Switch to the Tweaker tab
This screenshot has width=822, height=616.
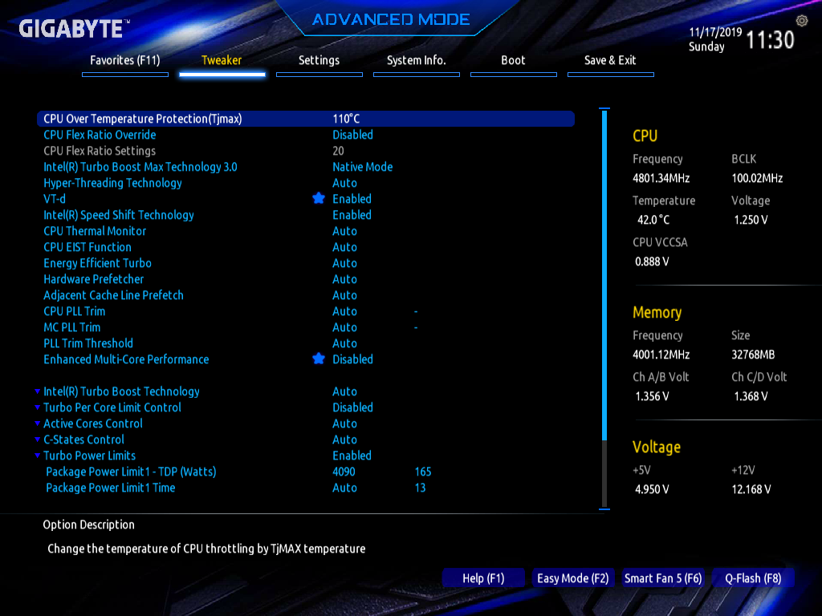pyautogui.click(x=222, y=62)
